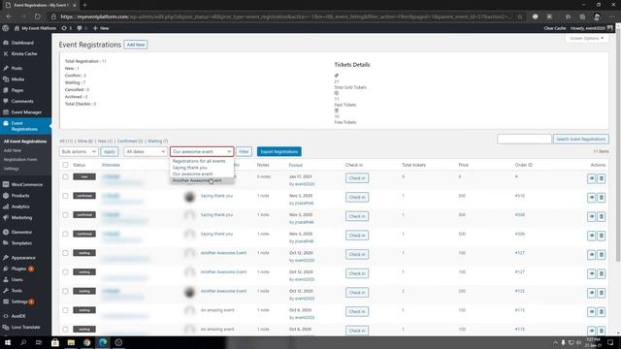Focus the registrations search input field

point(524,139)
